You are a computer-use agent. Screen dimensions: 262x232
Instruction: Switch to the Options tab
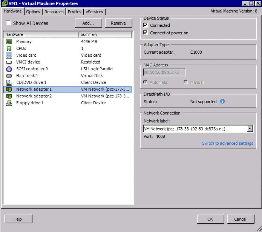(x=33, y=12)
